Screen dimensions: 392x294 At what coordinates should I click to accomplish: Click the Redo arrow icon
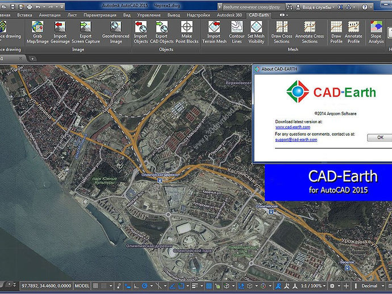coord(51,6)
